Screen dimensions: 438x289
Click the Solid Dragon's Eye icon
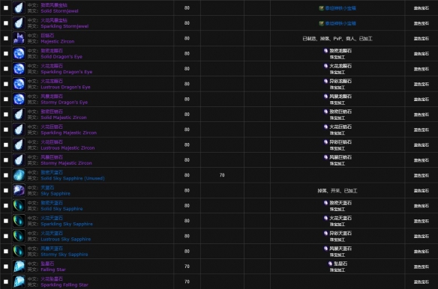(19, 54)
